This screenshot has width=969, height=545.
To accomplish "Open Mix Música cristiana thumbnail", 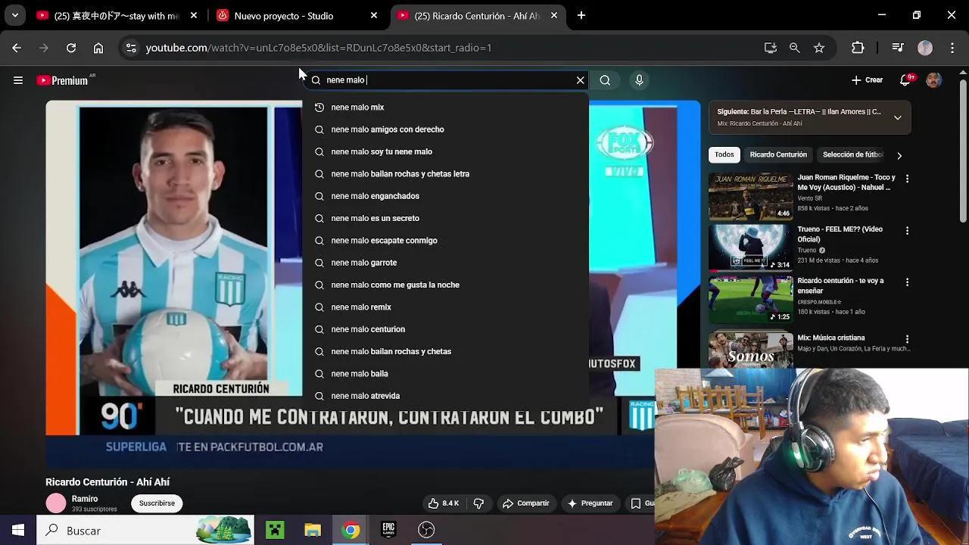I will (x=750, y=349).
